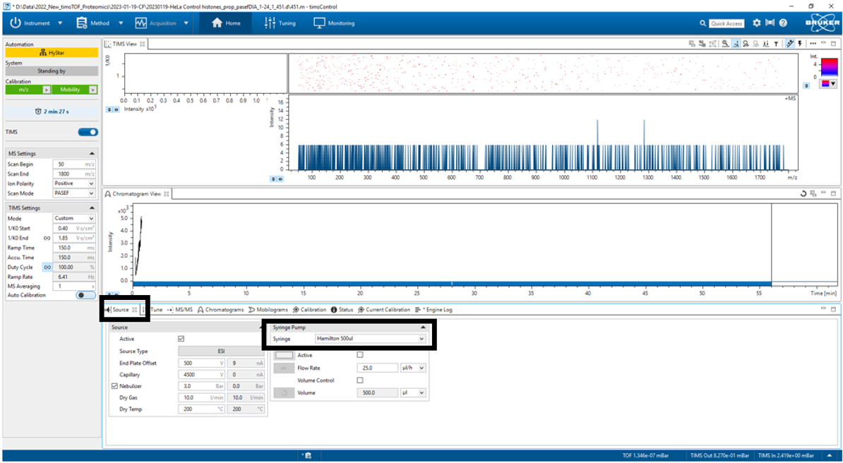Click the Quick Access search box

point(727,24)
